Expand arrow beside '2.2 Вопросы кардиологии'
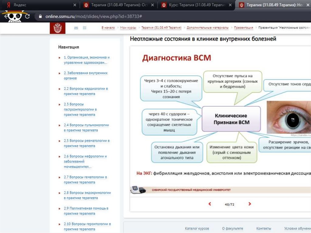 coord(60,89)
